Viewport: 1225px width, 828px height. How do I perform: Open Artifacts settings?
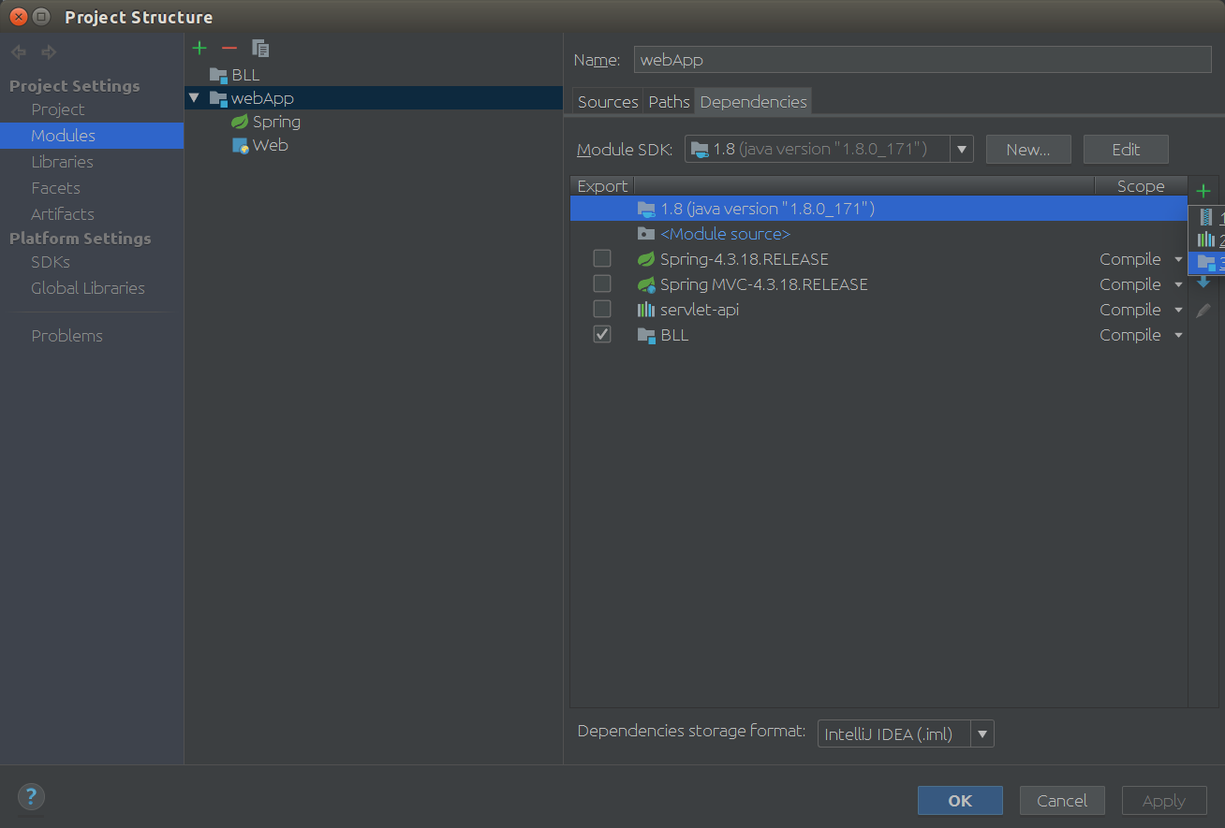point(62,214)
